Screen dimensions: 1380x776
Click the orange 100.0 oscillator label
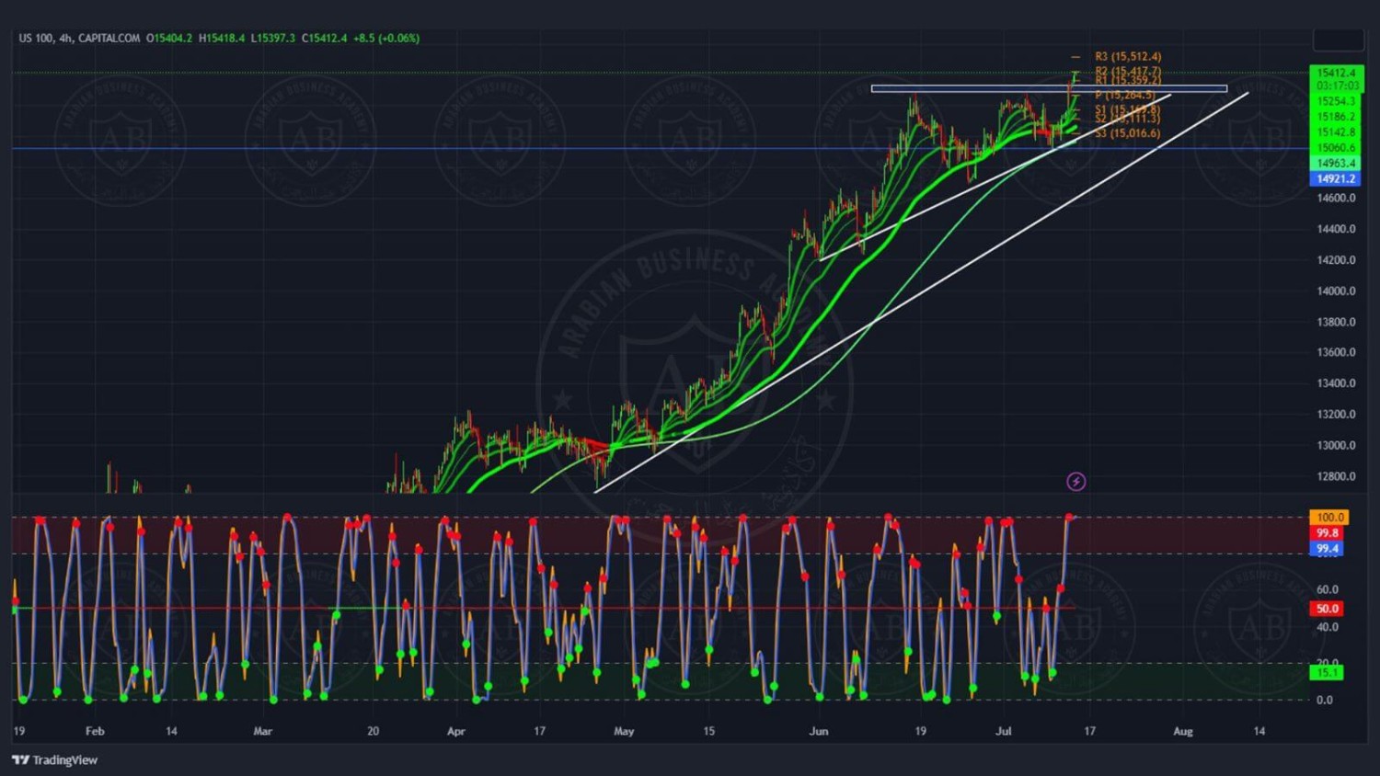click(x=1328, y=518)
